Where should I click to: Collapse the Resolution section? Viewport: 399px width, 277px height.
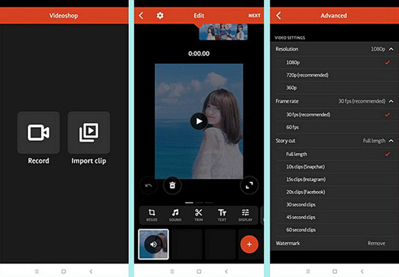391,49
